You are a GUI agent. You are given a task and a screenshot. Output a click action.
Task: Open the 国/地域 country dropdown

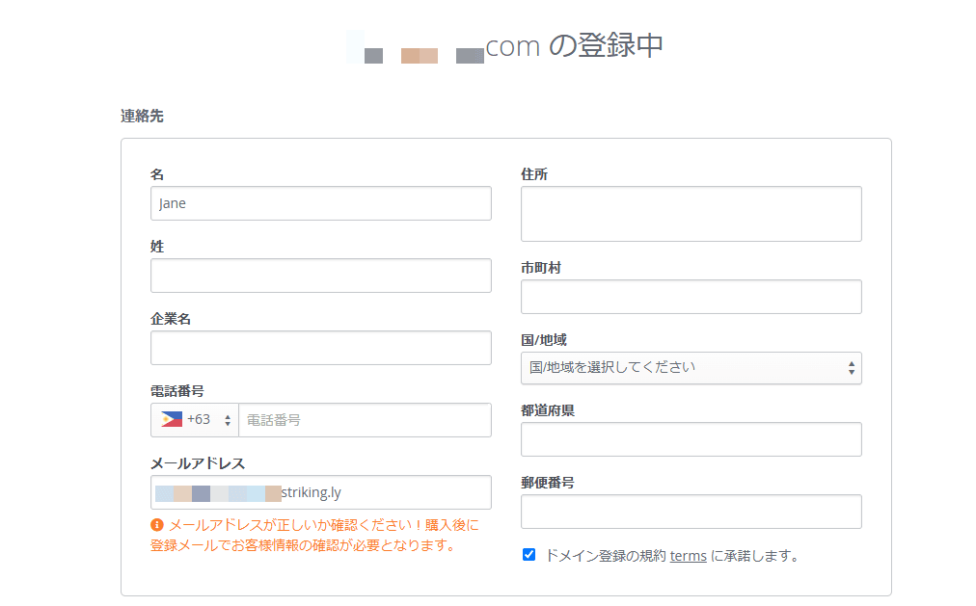click(x=691, y=368)
